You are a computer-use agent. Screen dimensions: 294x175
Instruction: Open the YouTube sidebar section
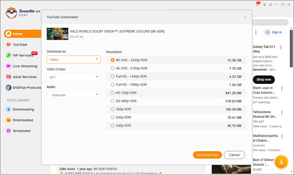[x=20, y=44]
